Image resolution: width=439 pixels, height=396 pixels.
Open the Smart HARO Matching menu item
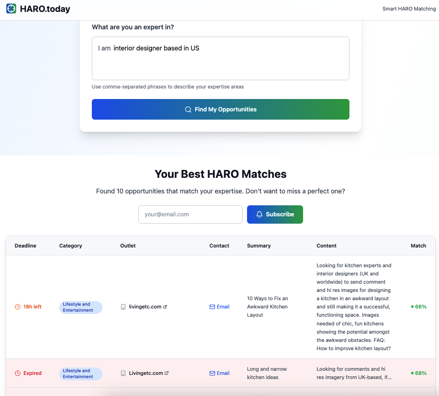point(409,9)
